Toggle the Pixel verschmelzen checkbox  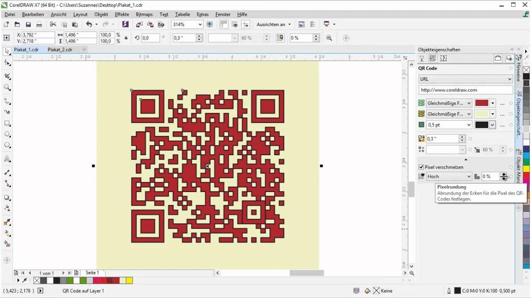[421, 167]
